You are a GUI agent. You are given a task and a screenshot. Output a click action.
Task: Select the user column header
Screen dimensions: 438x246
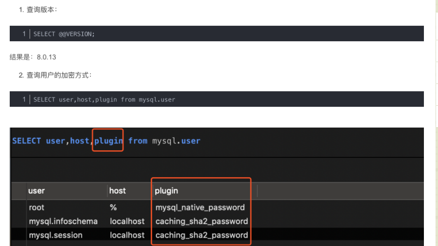tap(36, 191)
